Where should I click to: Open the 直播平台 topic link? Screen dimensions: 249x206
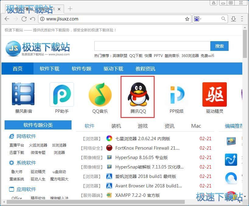click(x=17, y=145)
